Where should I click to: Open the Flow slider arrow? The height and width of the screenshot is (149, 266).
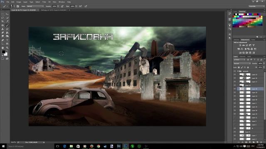pyautogui.click(x=76, y=6)
